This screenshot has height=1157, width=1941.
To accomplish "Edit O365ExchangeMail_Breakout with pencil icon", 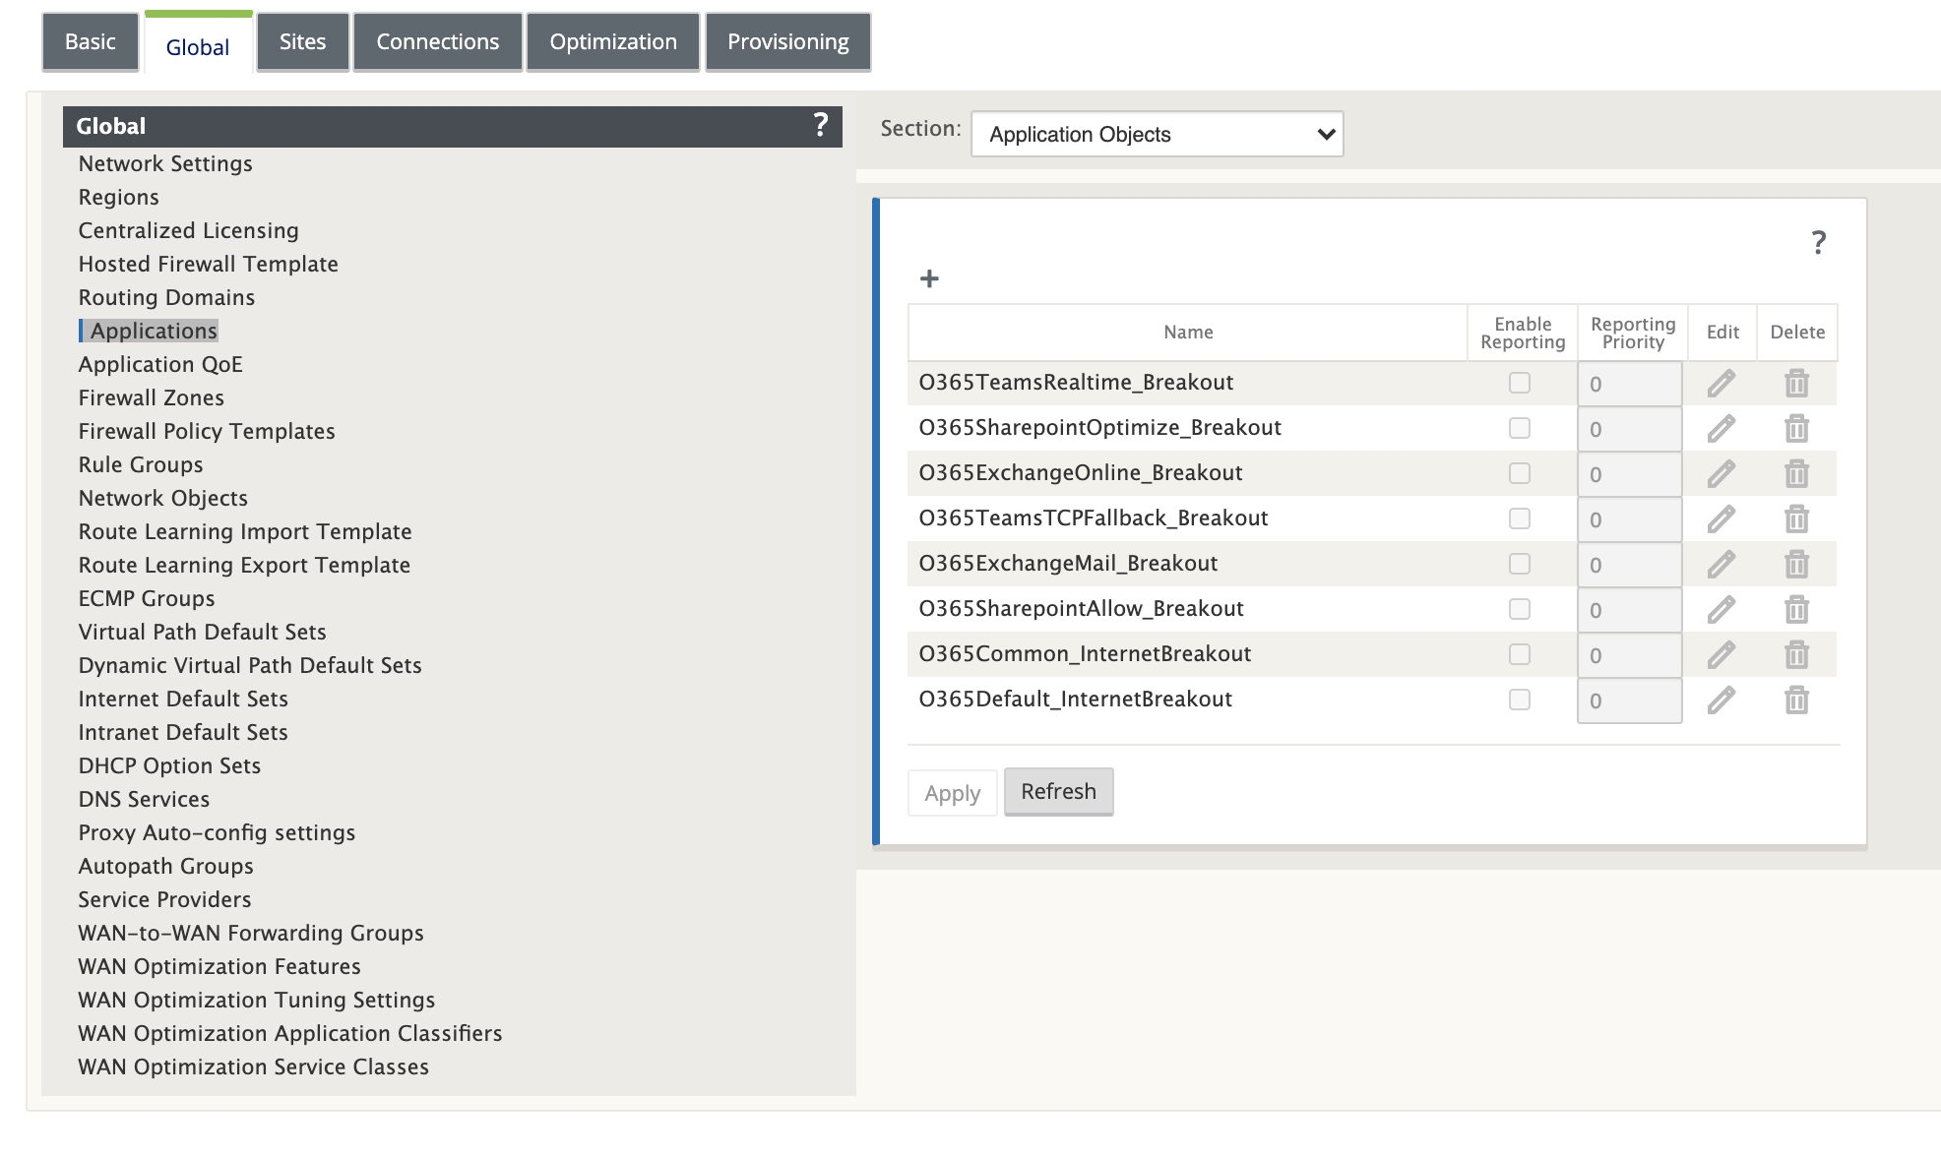I will click(1721, 564).
